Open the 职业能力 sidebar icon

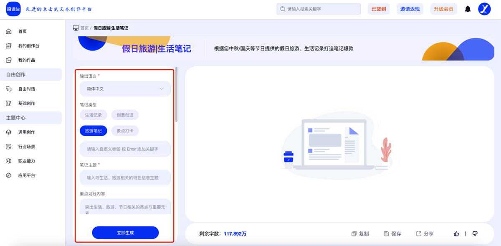click(x=8, y=160)
